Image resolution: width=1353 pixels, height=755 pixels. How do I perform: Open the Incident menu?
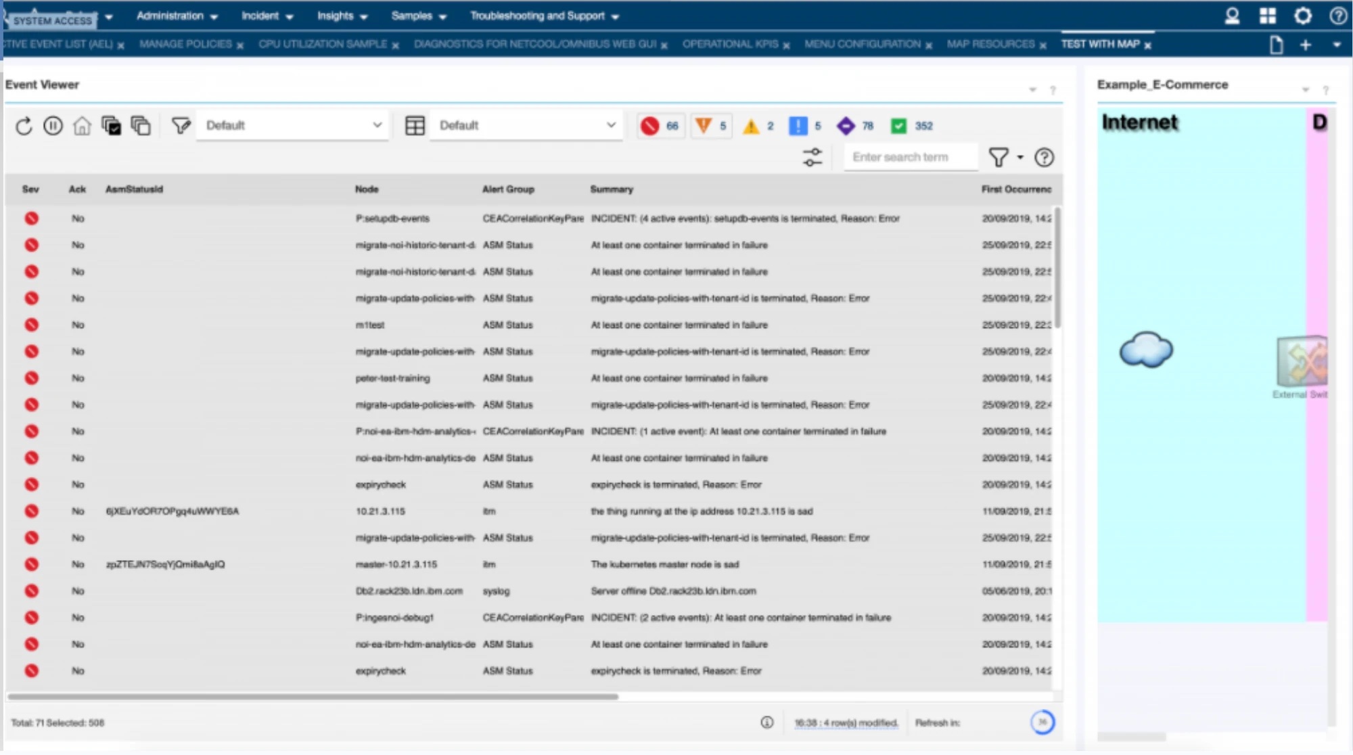point(267,16)
